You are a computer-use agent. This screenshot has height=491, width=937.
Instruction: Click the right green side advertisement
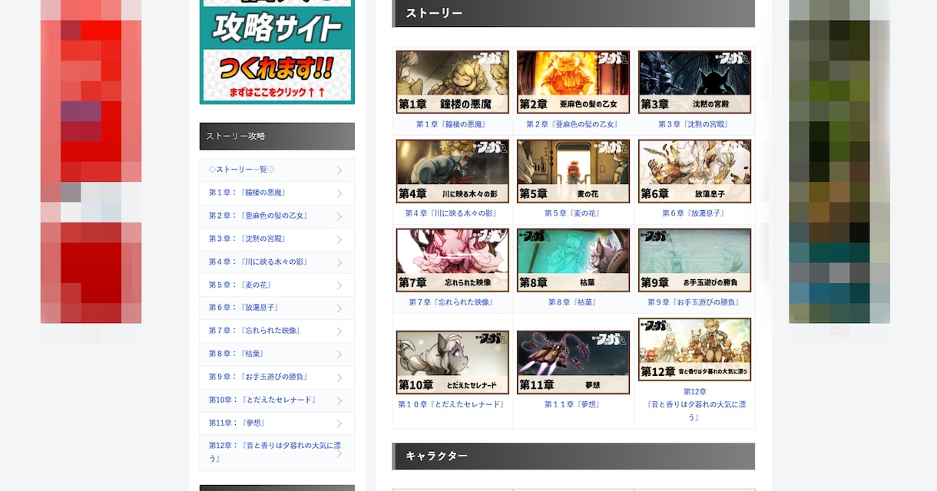point(839,161)
